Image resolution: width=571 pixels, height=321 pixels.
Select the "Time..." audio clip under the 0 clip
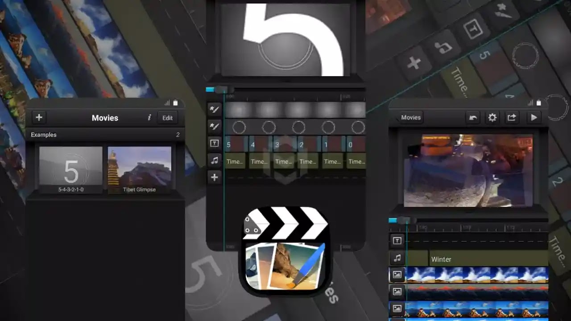(x=356, y=161)
